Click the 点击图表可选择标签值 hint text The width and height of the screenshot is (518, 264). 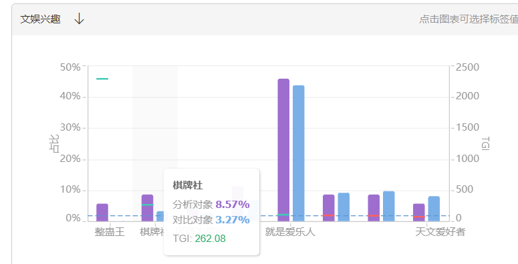pyautogui.click(x=469, y=19)
